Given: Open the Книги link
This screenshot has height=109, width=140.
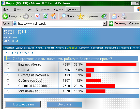Looking at the screenshot, I should (50, 48).
